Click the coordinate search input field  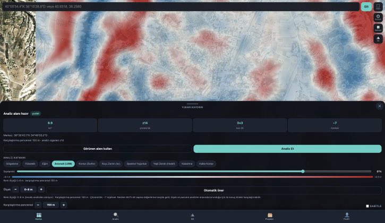tap(181, 6)
